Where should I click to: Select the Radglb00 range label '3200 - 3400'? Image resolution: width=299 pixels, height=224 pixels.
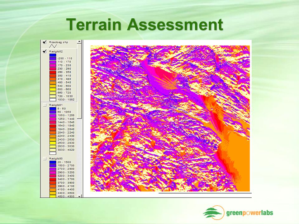point(66,176)
